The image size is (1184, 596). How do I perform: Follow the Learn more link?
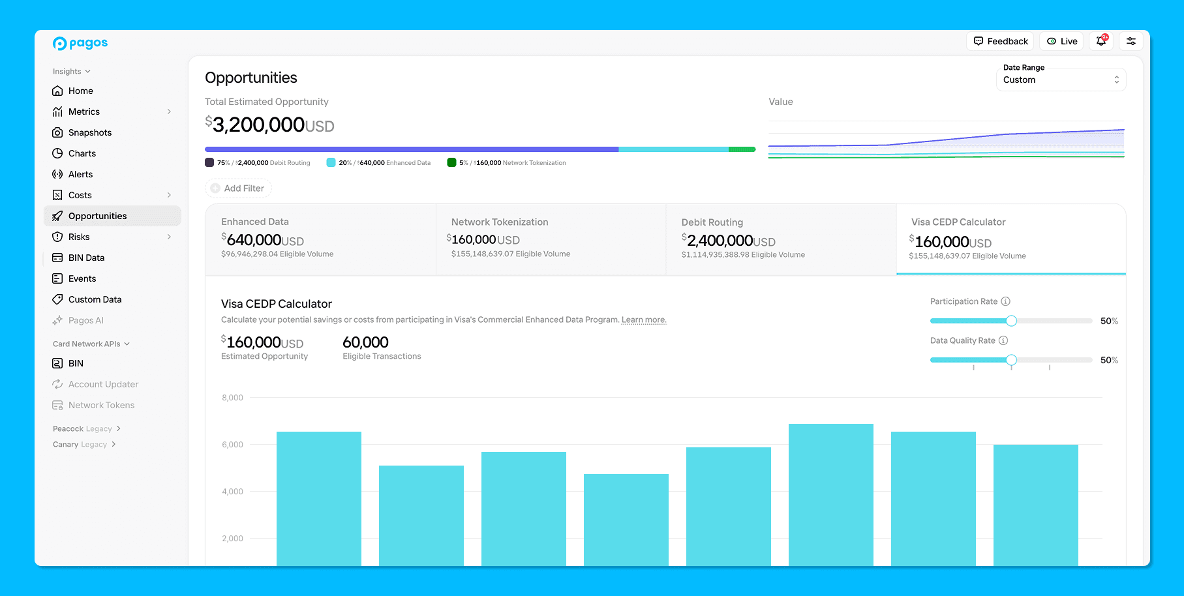click(x=644, y=320)
